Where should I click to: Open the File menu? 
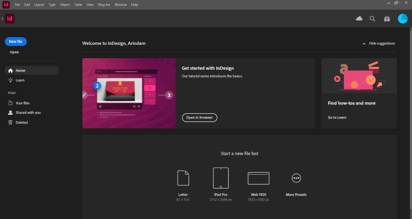pyautogui.click(x=17, y=5)
